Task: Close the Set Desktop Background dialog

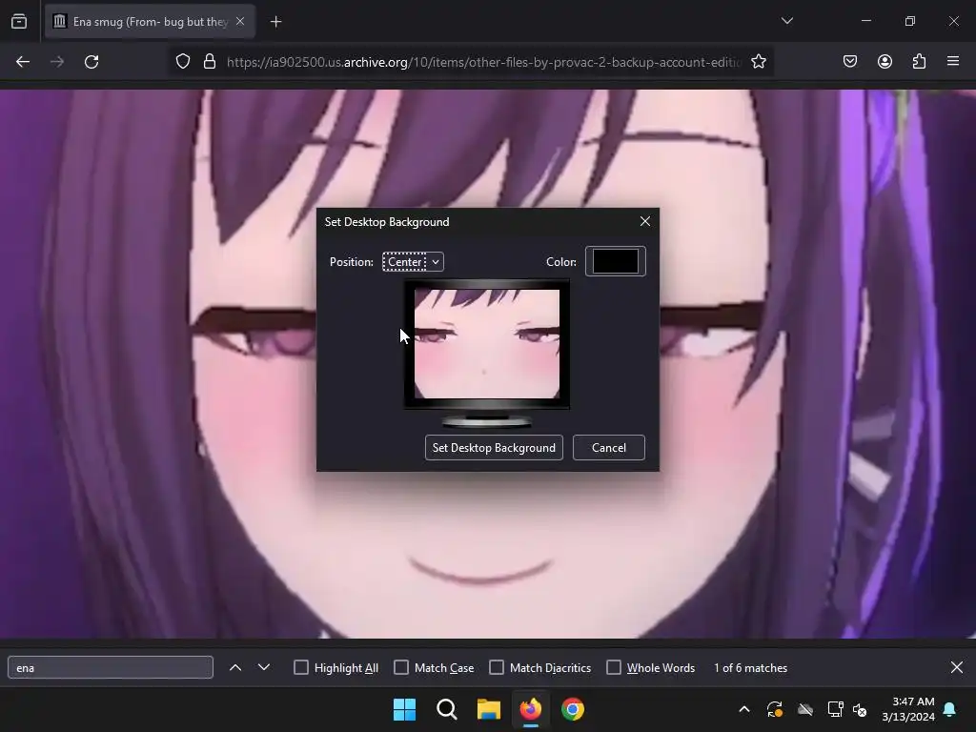Action: [x=645, y=221]
